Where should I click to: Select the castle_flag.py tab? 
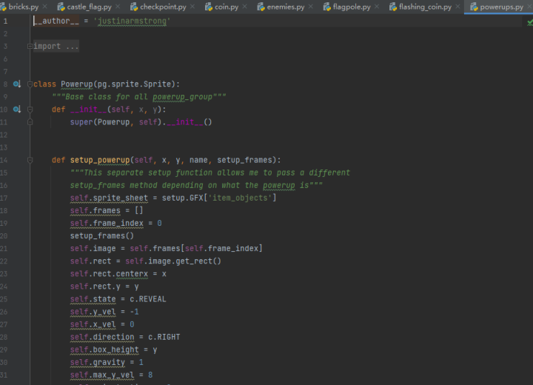[x=88, y=7]
